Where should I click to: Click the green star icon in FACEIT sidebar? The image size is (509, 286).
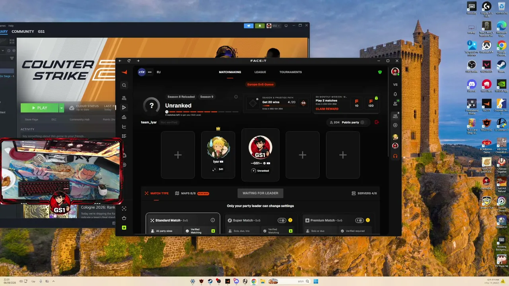pyautogui.click(x=124, y=228)
